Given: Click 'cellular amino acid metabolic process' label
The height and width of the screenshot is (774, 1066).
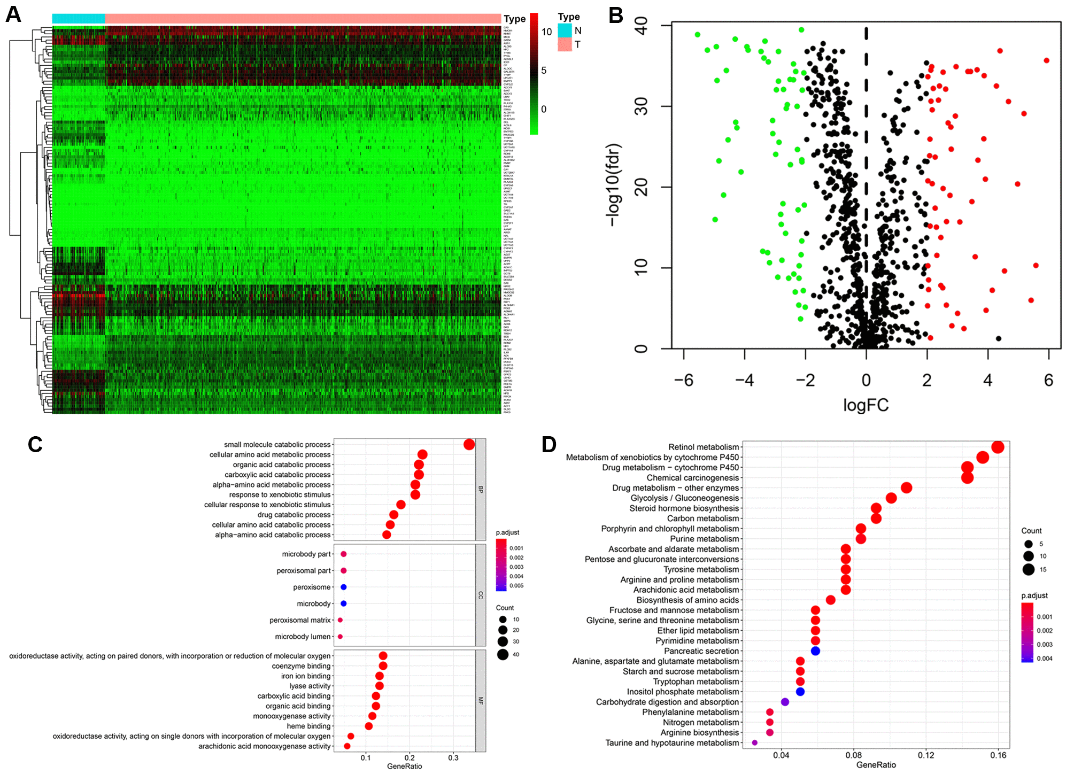Looking at the screenshot, I should click(270, 455).
